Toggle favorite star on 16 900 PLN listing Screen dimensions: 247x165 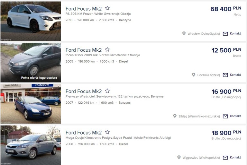tap(107, 91)
